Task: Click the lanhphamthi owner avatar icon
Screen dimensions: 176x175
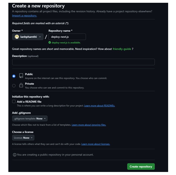Action: (17, 37)
